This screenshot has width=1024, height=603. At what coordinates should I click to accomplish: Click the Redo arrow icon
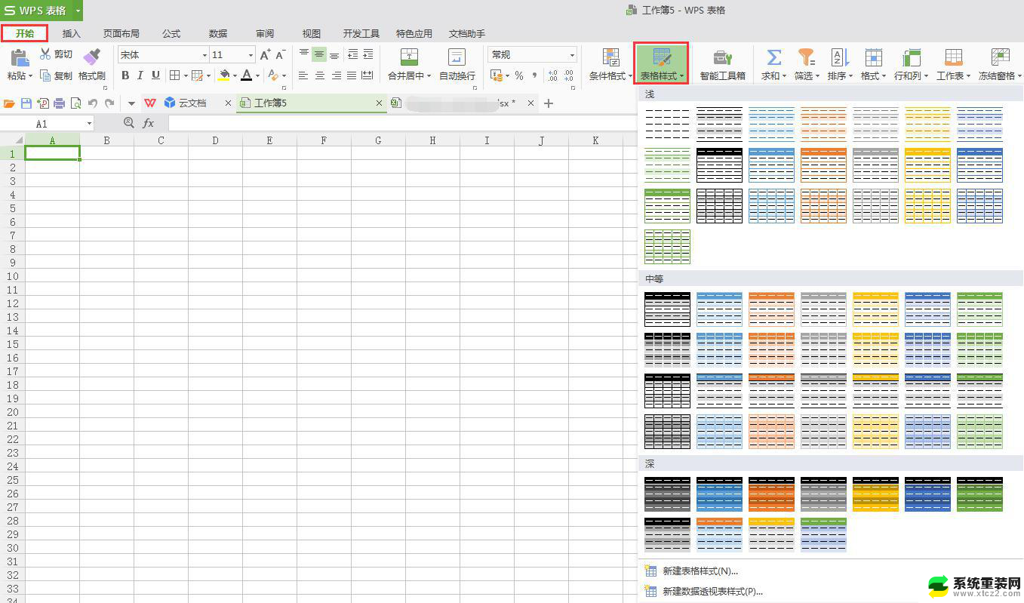(x=109, y=103)
